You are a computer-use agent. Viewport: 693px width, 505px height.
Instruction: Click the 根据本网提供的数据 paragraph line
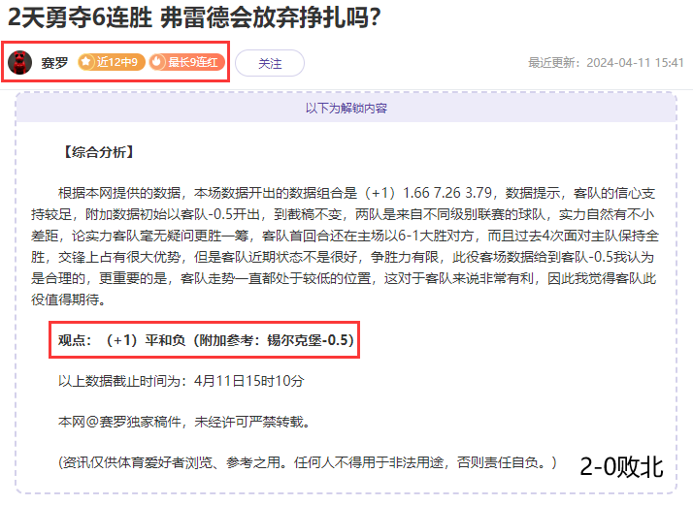(x=356, y=193)
